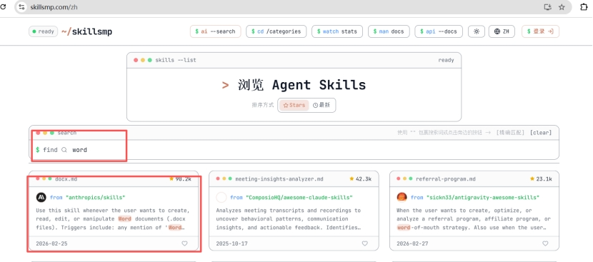
Task: Sort skills by 最新
Action: click(322, 105)
